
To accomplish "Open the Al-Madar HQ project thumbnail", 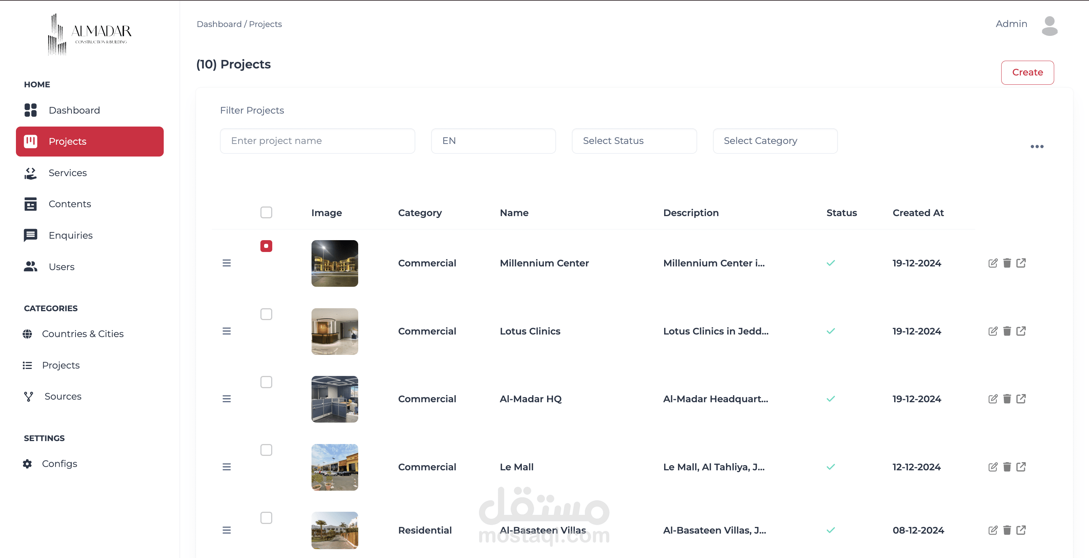I will (x=334, y=399).
